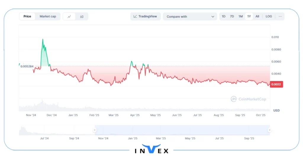Click the CoinMarketCap watermark logo
Screen dimensions: 303x159
point(248,99)
